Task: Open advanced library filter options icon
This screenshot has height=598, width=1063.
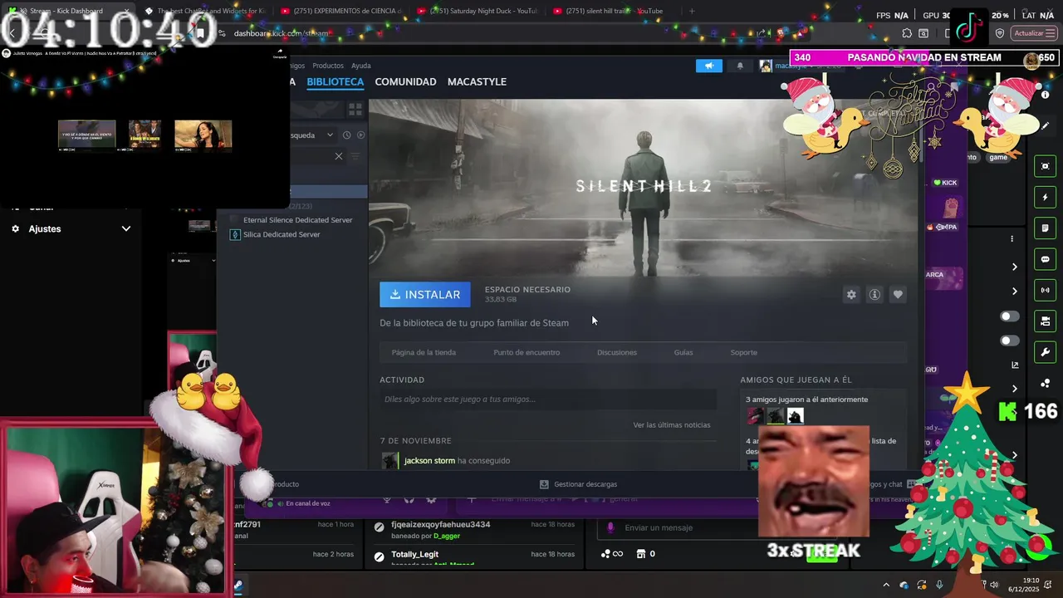Action: (x=355, y=156)
